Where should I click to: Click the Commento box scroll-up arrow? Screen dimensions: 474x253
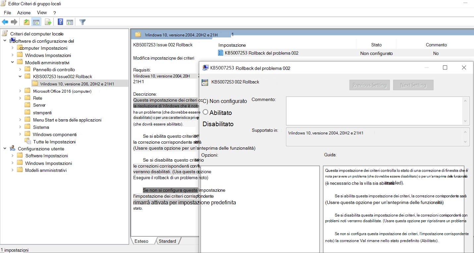(x=466, y=100)
